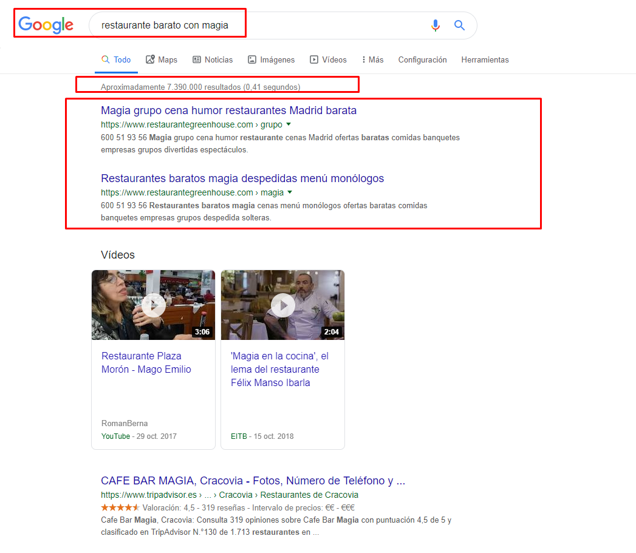Open result 'Restaurantes baratos magia despedidas menú monólogos'
636x553 pixels.
[242, 178]
